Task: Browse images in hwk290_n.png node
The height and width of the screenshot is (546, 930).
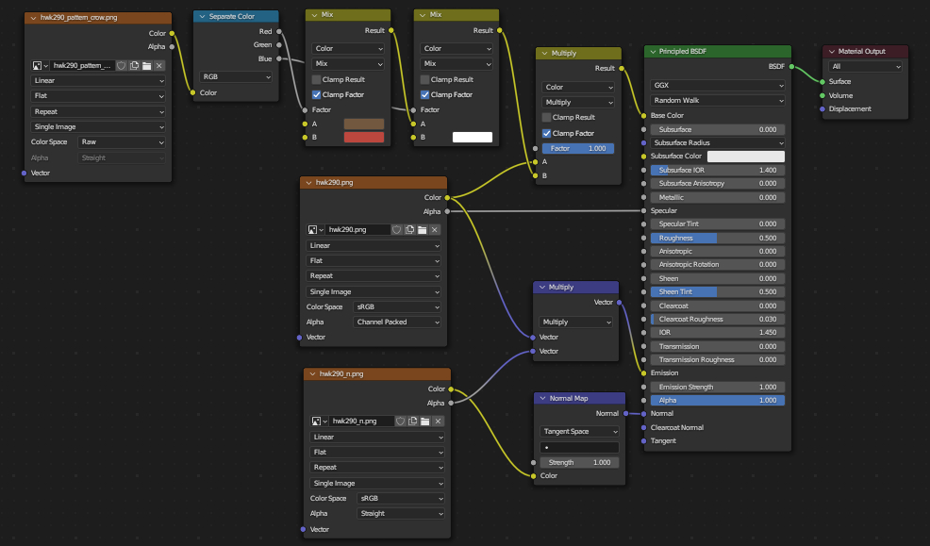Action: pyautogui.click(x=316, y=421)
